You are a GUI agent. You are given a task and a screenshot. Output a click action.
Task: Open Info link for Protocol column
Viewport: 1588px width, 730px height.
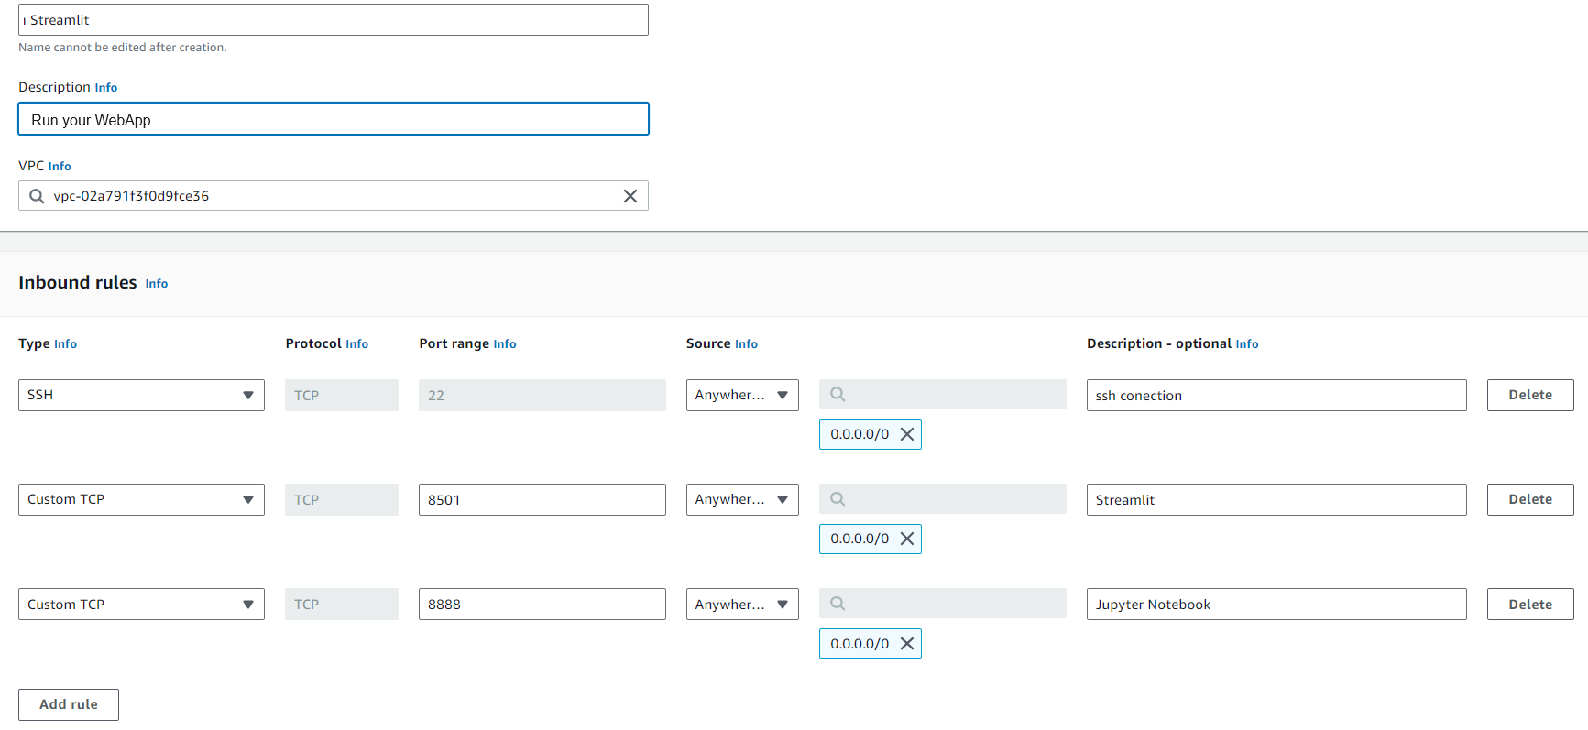point(356,344)
